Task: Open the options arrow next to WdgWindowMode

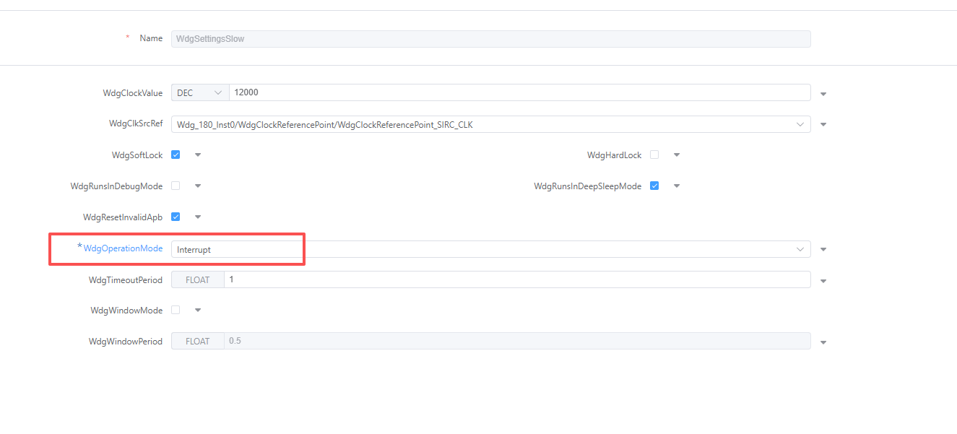Action: click(198, 310)
